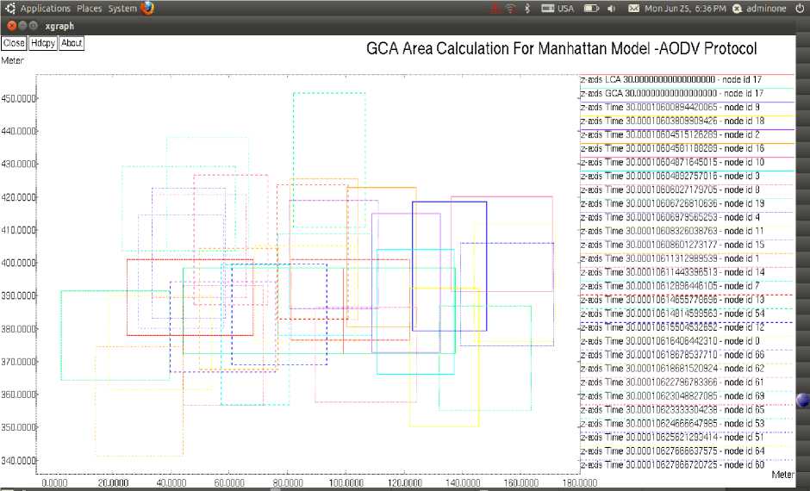Click the 450.0000 y-axis label
Screen dimensions: 810x491
(19, 98)
